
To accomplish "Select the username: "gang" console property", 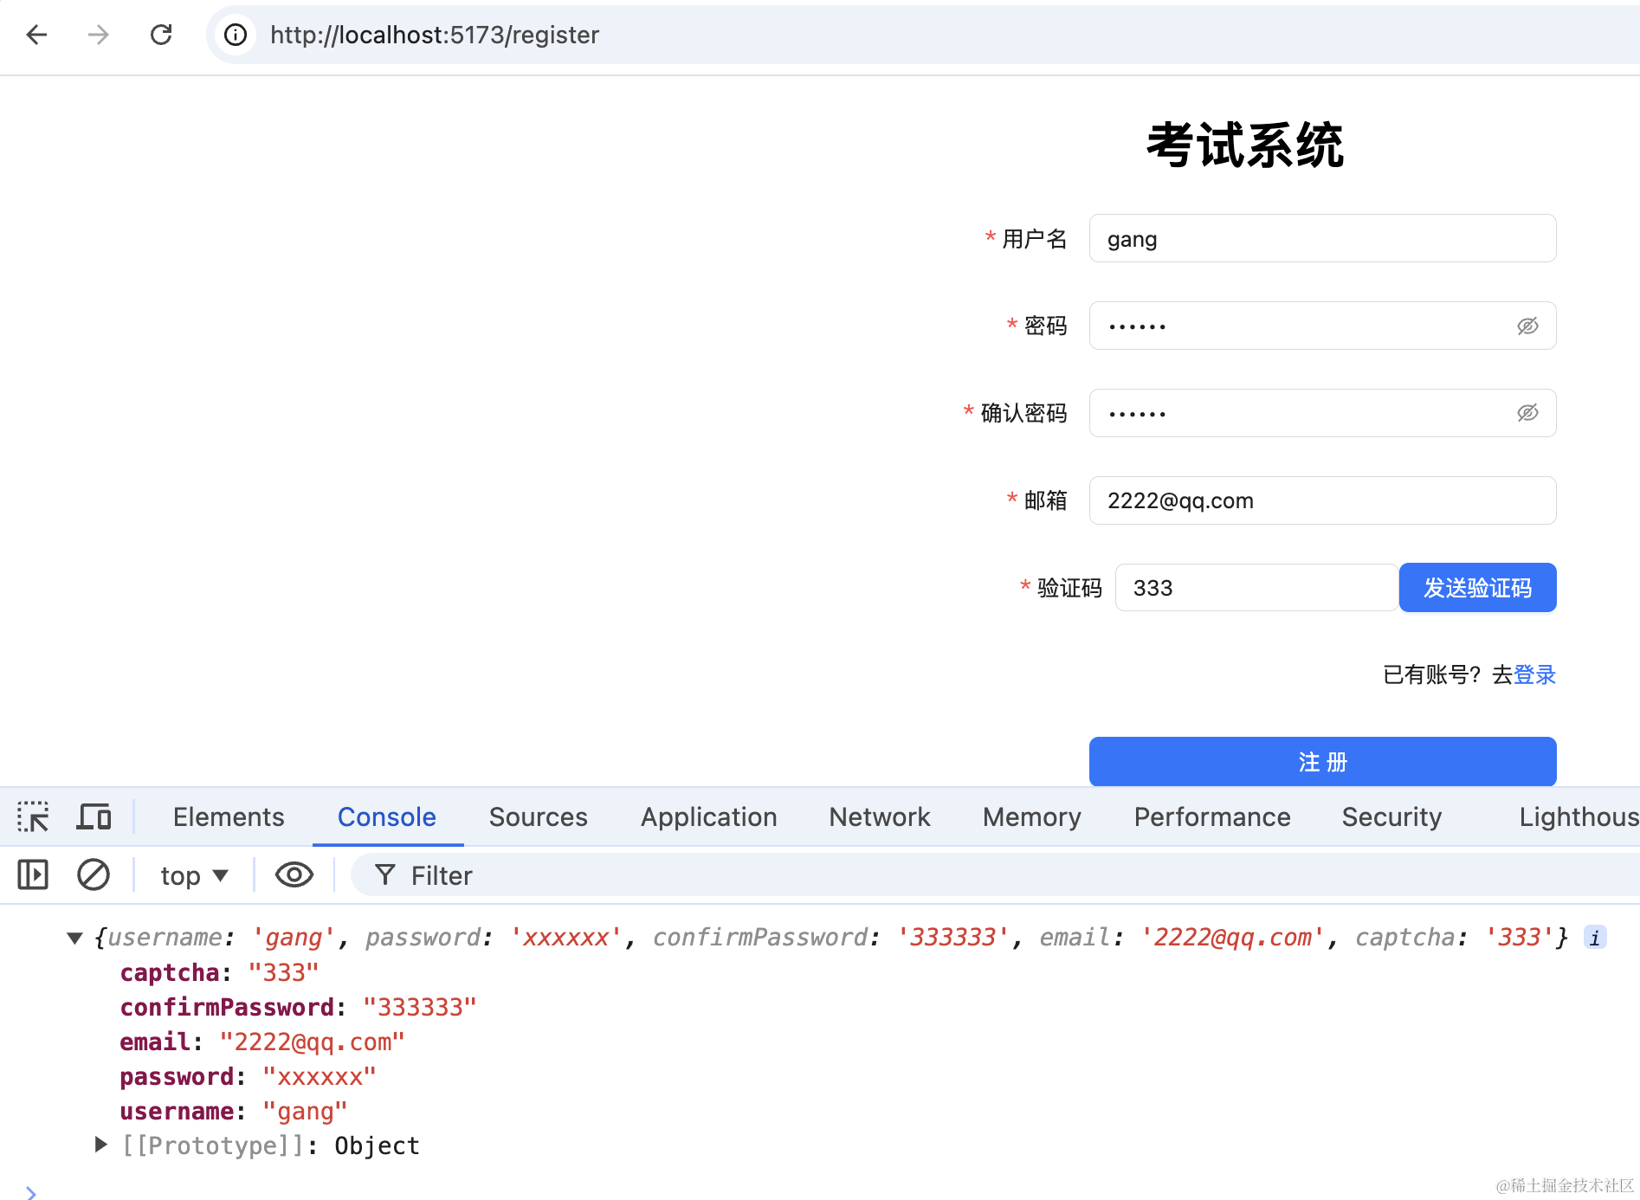I will point(234,1111).
